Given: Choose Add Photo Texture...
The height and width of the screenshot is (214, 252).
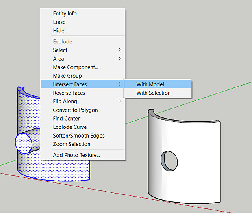Looking at the screenshot, I should tap(76, 155).
